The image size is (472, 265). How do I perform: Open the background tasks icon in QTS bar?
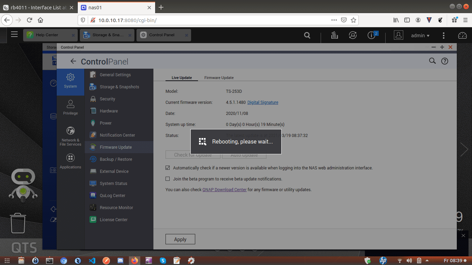point(334,35)
